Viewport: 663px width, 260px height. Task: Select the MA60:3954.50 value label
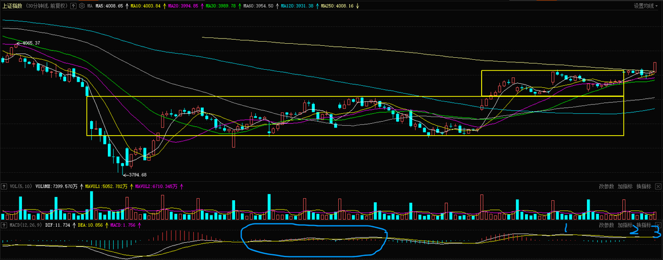click(259, 6)
